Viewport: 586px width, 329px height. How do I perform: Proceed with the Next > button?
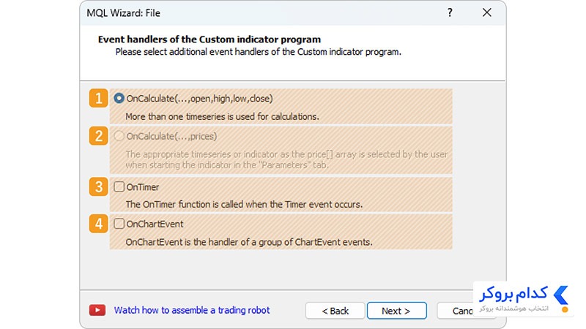tap(396, 311)
